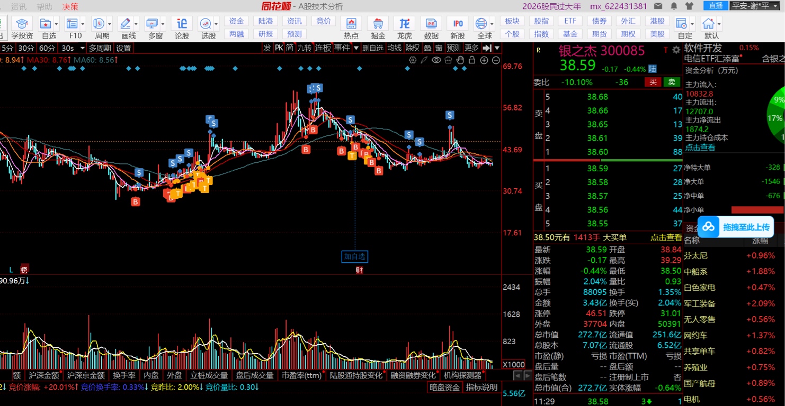Viewport: 785px width, 406px height.
Task: Open chart settings gear above the K-line
Action: click(413, 60)
